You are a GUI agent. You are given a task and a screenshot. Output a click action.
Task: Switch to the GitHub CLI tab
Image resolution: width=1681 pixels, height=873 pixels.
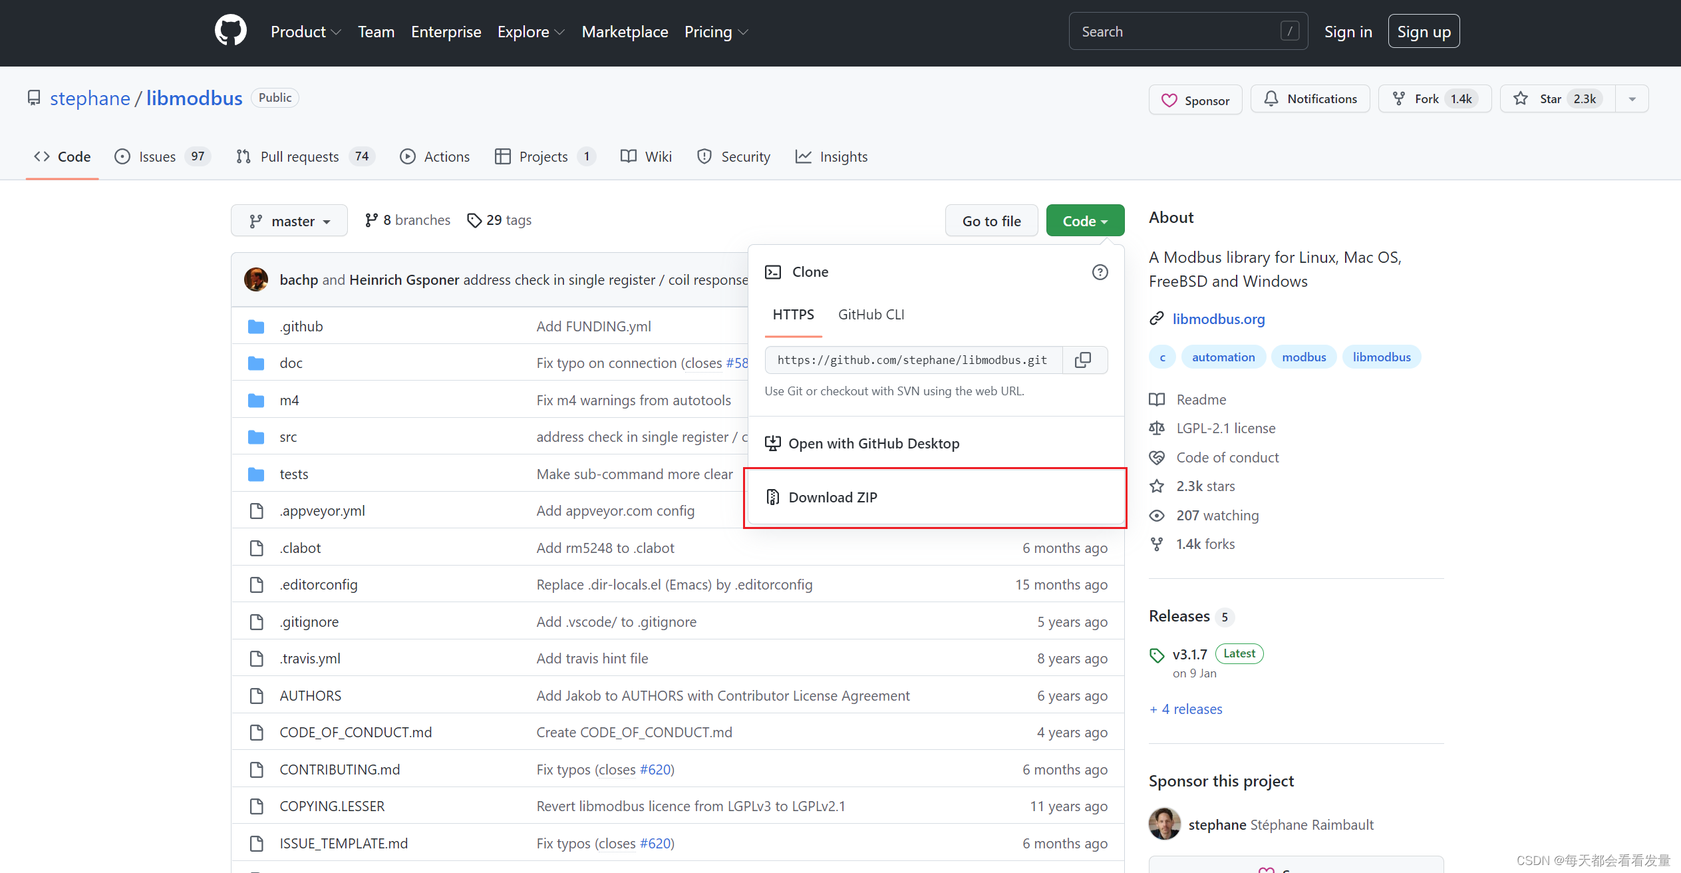(x=871, y=315)
